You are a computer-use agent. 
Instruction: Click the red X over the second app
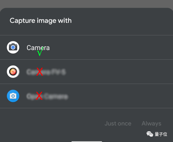click(40, 72)
